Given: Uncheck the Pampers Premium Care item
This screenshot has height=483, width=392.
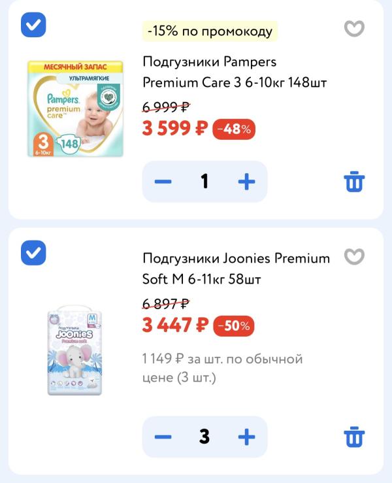Looking at the screenshot, I should click(x=33, y=25).
